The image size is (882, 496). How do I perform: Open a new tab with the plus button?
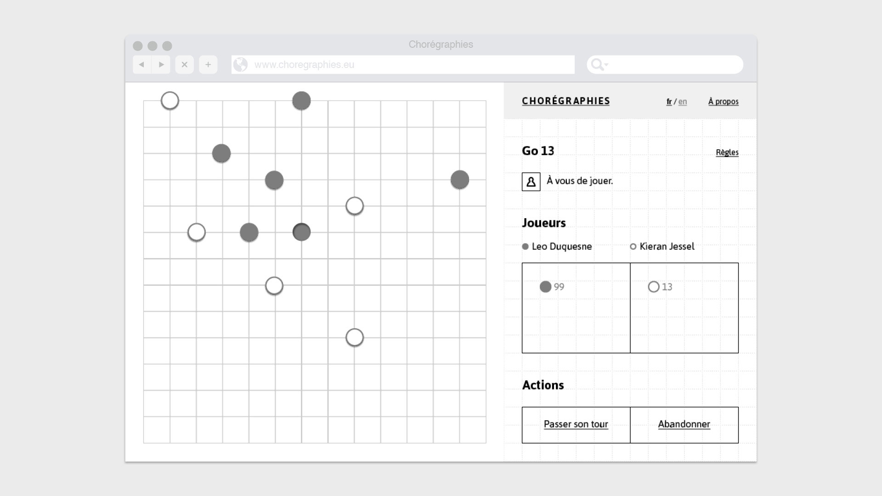(208, 65)
